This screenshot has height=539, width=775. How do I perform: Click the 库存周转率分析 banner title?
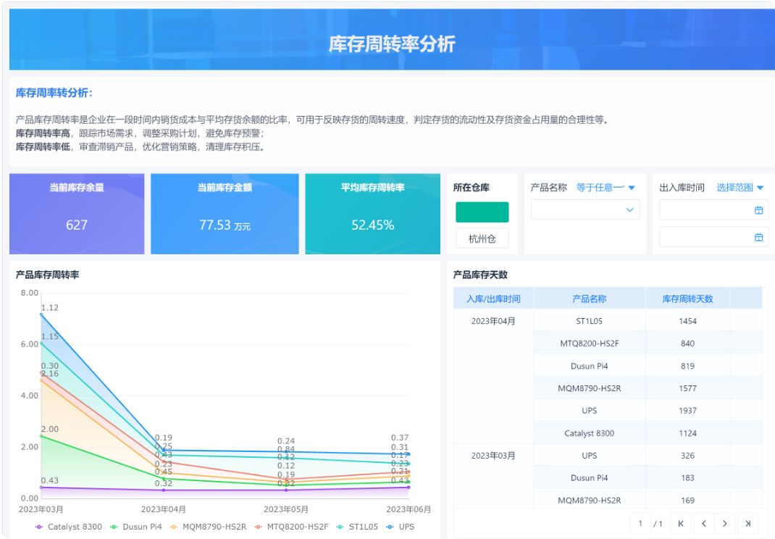point(392,44)
